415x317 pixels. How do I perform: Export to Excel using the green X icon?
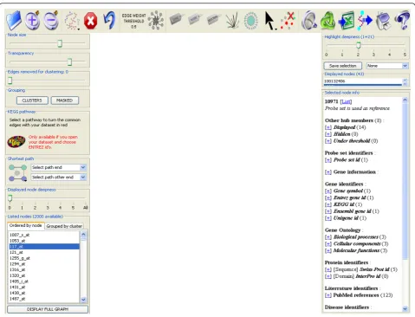[347, 21]
